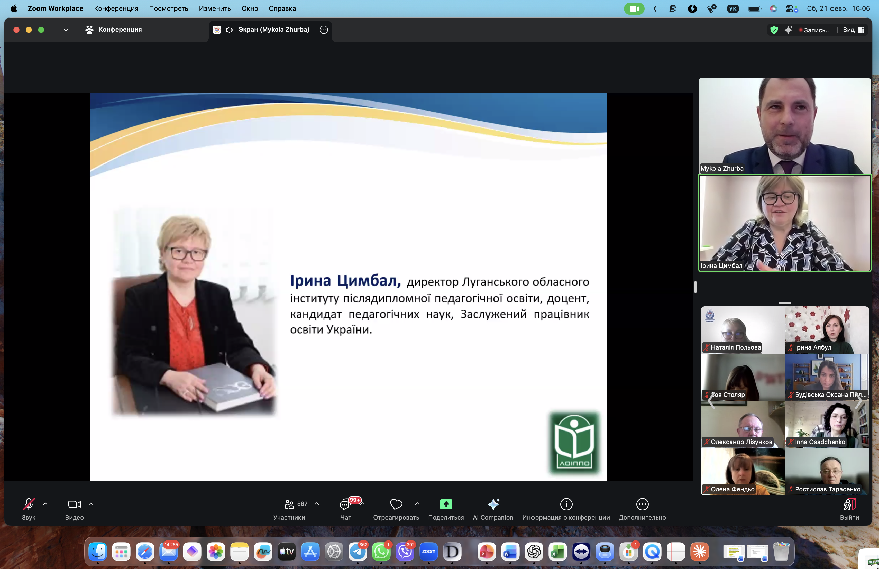Screen dimensions: 879x569
Task: Open the Конференция menu in menu bar
Action: pos(116,8)
